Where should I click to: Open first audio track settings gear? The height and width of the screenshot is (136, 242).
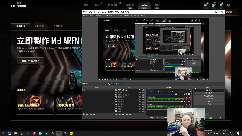[189, 94]
